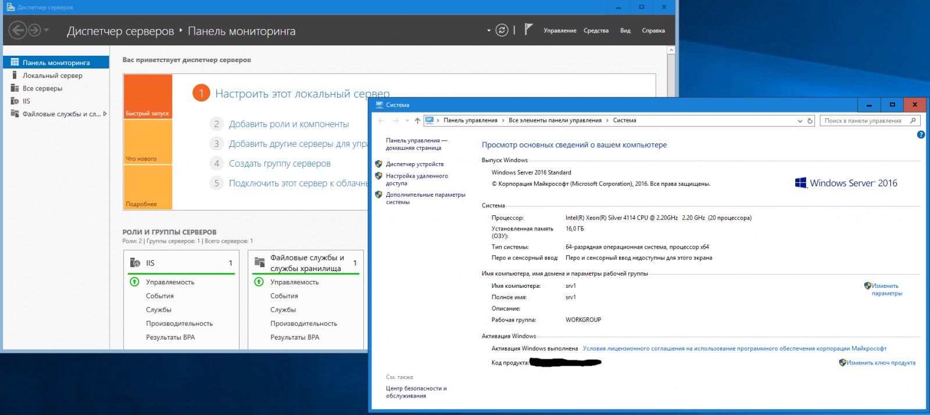Click search magnifier icon in control panel
The width and height of the screenshot is (930, 415).
[913, 121]
